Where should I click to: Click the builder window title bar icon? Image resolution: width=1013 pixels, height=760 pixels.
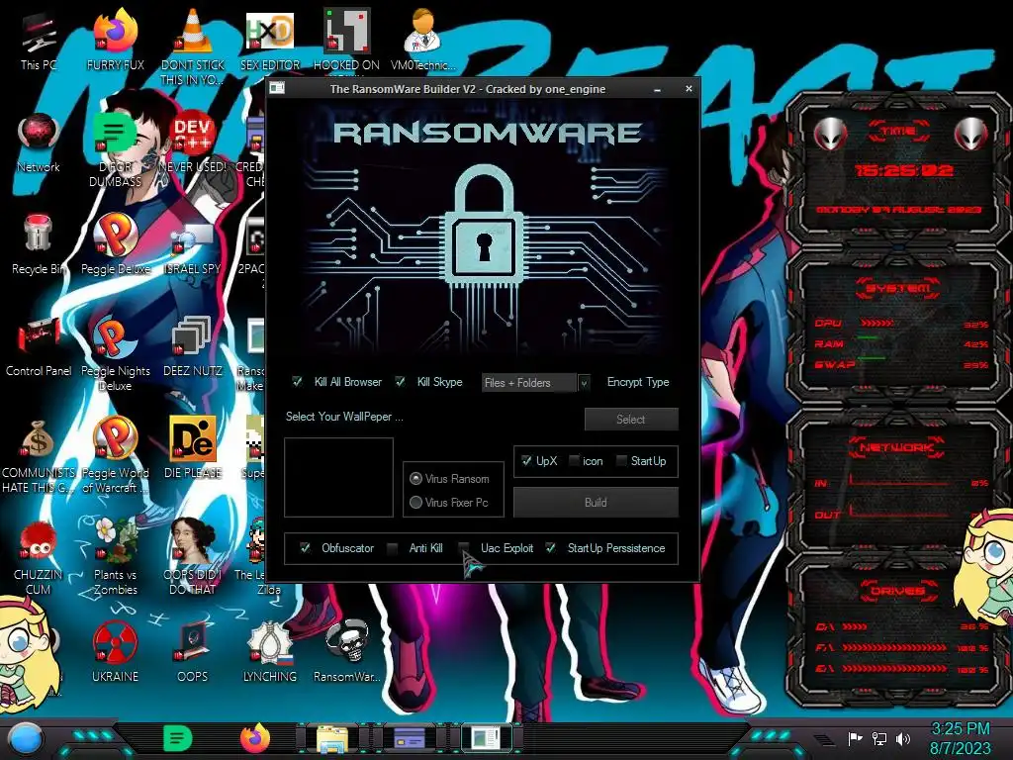277,88
